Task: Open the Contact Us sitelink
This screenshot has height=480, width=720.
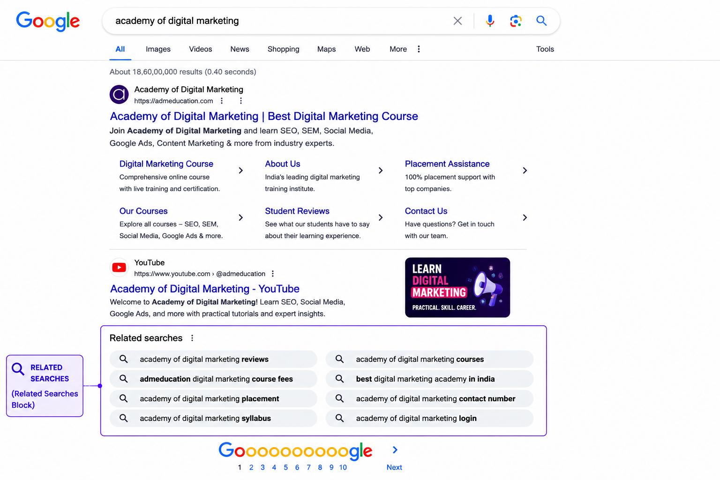Action: coord(426,211)
